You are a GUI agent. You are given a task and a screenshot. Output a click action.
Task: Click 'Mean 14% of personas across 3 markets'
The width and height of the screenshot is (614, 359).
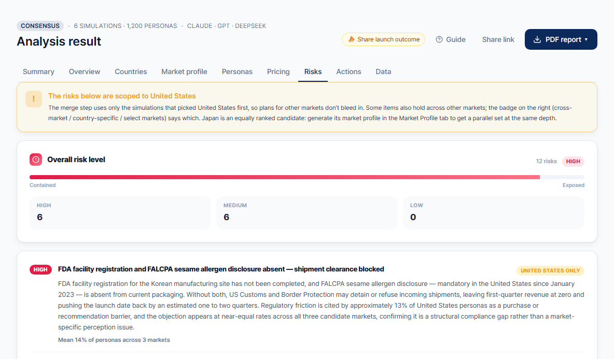pyautogui.click(x=114, y=340)
